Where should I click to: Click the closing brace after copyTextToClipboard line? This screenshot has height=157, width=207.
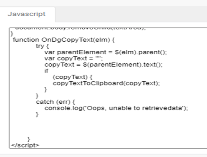[x=45, y=90]
